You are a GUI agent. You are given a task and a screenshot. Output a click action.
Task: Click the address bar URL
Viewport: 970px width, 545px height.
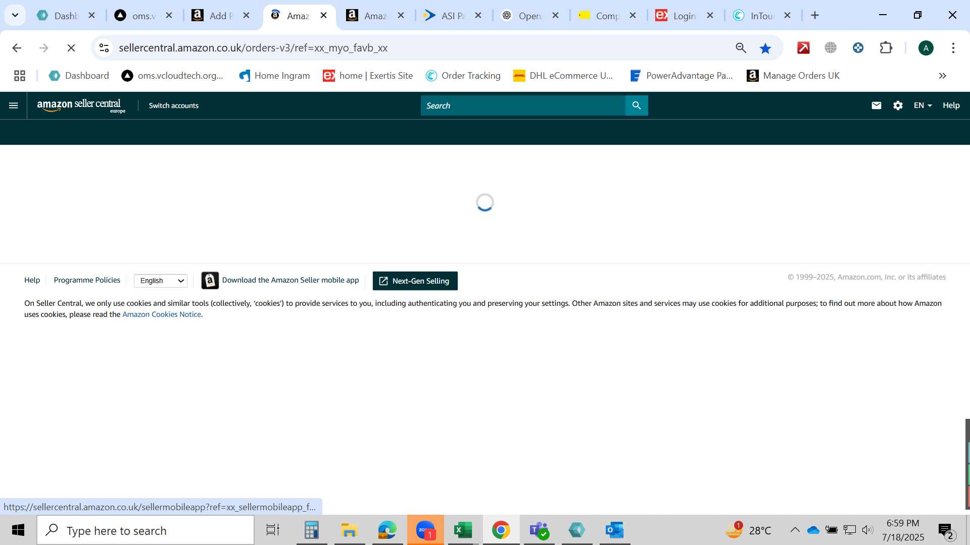pyautogui.click(x=253, y=48)
